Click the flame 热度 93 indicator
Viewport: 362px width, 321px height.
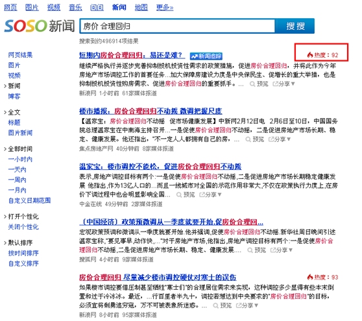coord(322,277)
